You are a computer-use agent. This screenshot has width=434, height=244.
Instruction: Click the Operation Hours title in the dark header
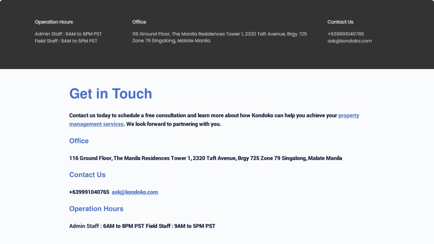pyautogui.click(x=54, y=22)
